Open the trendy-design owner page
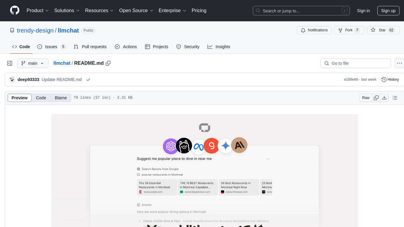Viewport: 404px width, 227px height. click(x=35, y=30)
